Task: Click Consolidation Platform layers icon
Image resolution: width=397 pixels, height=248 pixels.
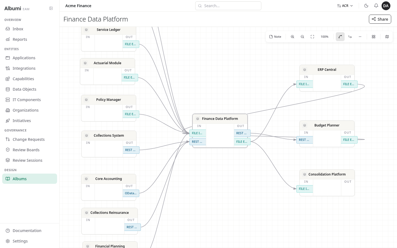Action: (305, 174)
